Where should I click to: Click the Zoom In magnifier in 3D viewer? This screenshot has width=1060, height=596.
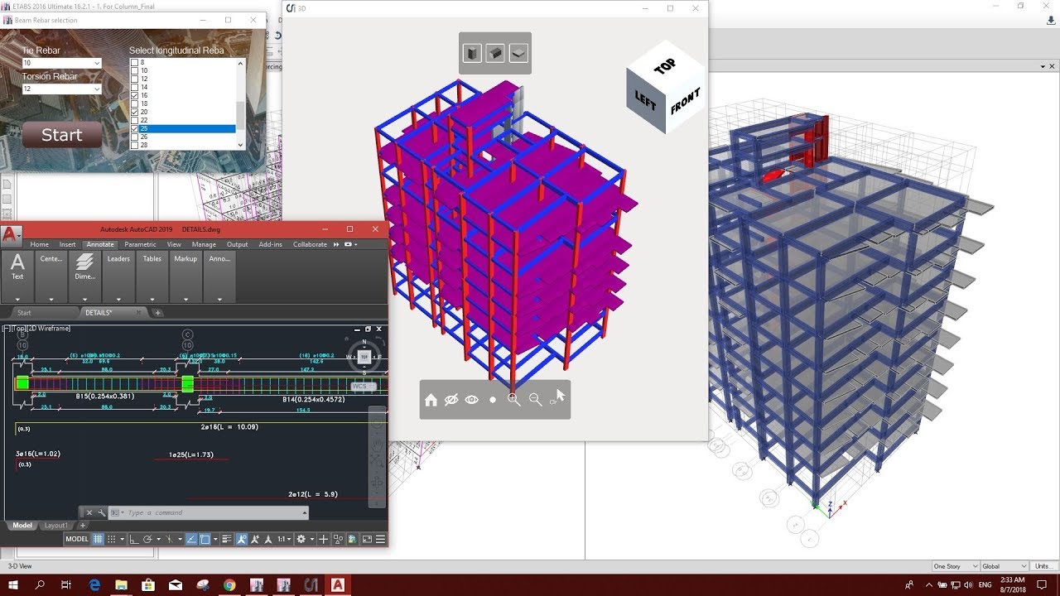pyautogui.click(x=513, y=399)
